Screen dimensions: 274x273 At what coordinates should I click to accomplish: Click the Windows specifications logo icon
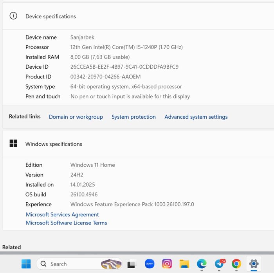(x=13, y=144)
